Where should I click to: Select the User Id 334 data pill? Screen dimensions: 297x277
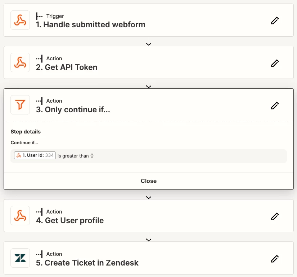click(x=35, y=155)
